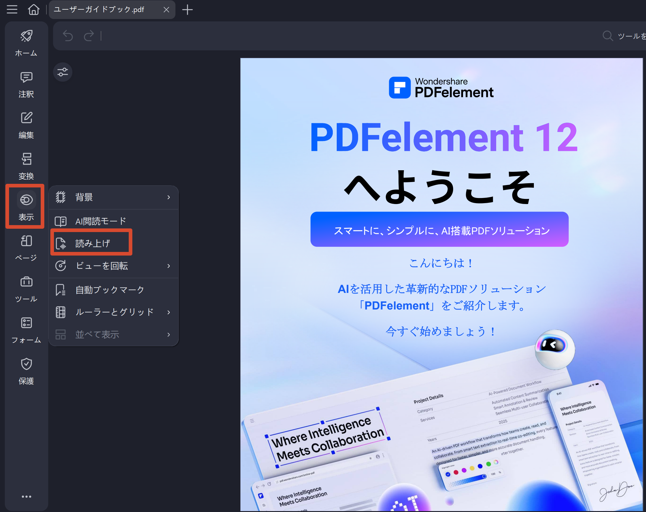Select 自動ブックマーク

coord(113,290)
